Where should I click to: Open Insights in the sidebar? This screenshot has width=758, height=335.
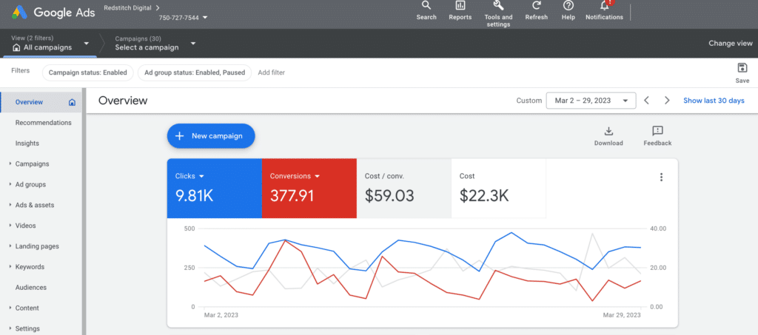click(27, 143)
